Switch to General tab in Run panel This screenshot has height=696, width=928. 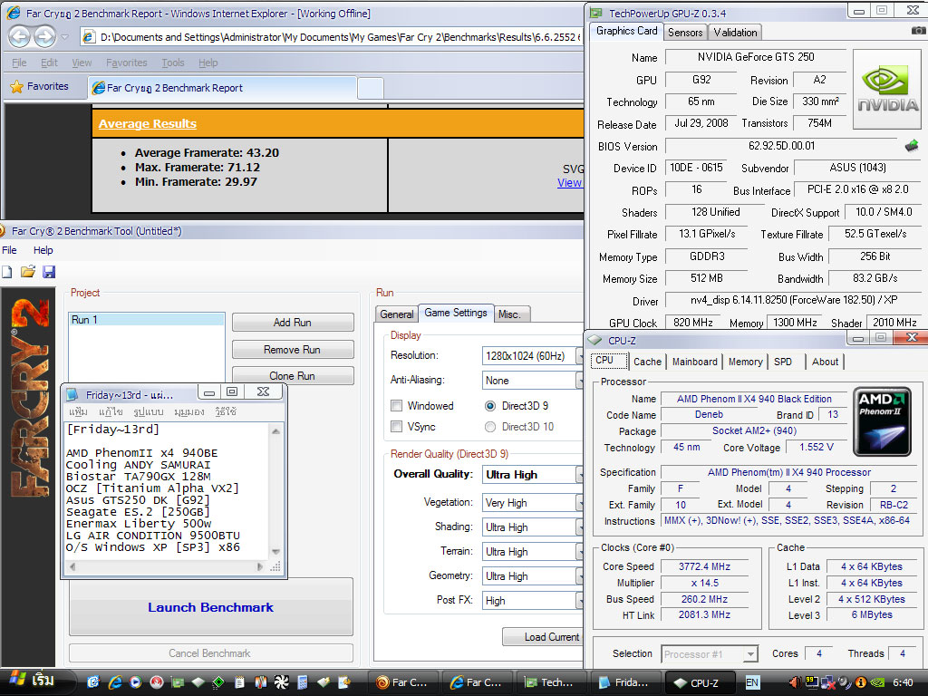point(397,314)
